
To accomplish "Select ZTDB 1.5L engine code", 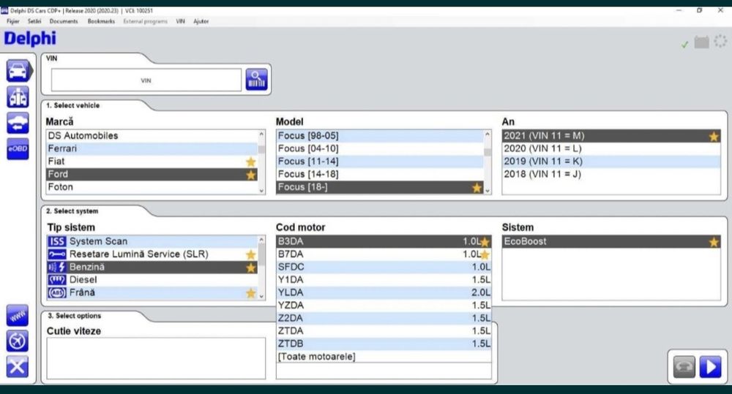I will pos(384,344).
